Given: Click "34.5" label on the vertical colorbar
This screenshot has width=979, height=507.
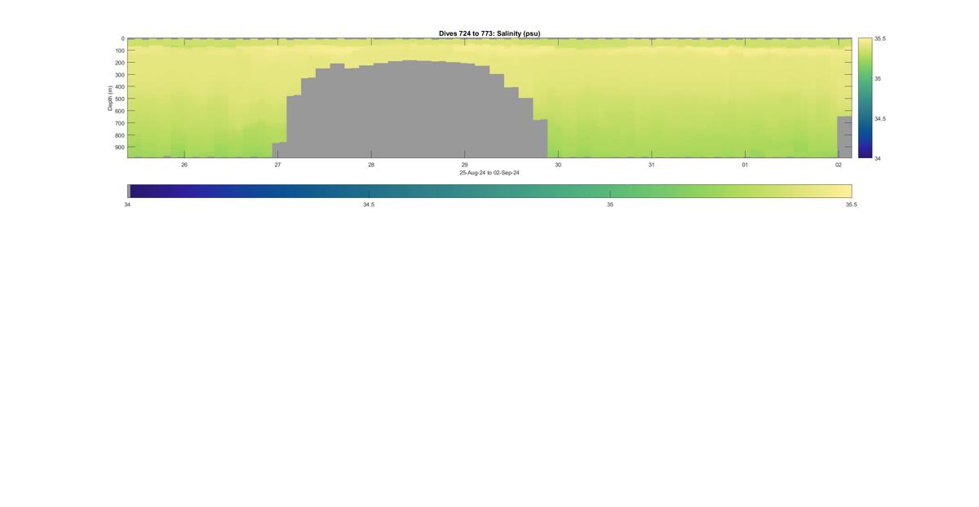Looking at the screenshot, I should (x=880, y=118).
